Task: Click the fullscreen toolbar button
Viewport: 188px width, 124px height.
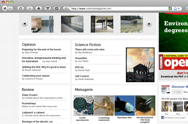Action: click(x=57, y=9)
